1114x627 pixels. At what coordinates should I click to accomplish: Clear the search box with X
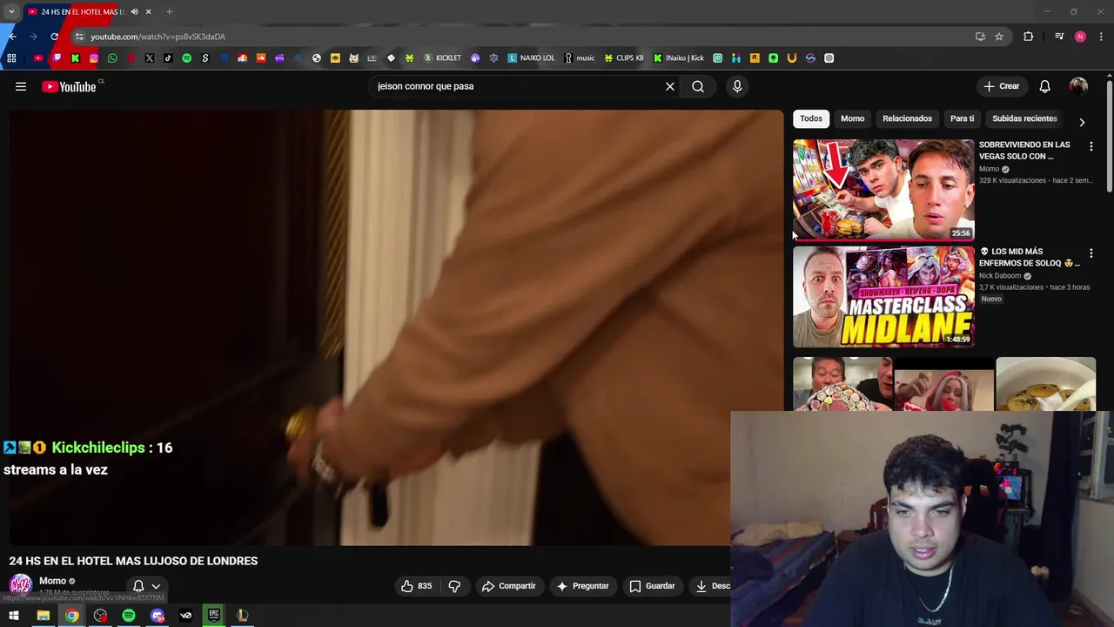670,86
